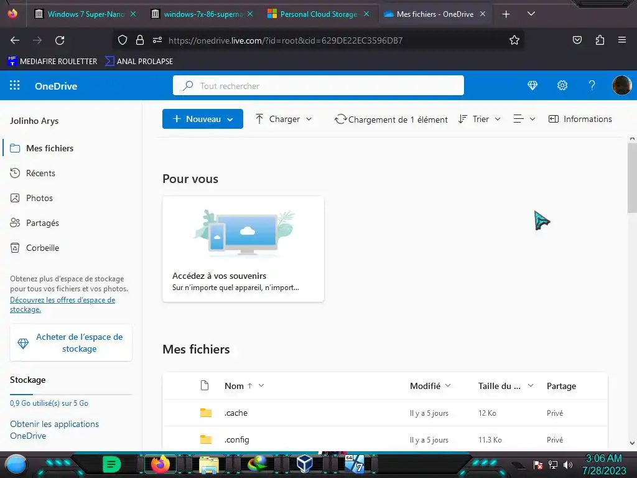Open MEDIAFIRE ROULETTER bookmark
The width and height of the screenshot is (637, 478).
click(x=52, y=62)
